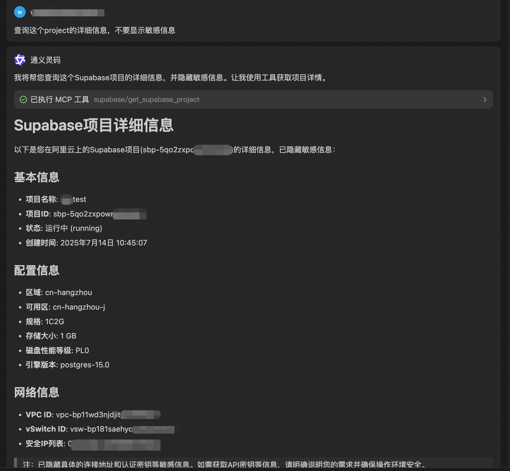Image resolution: width=510 pixels, height=471 pixels.
Task: Click the 磁盘性能等级: PL0 line
Action: pyautogui.click(x=57, y=350)
